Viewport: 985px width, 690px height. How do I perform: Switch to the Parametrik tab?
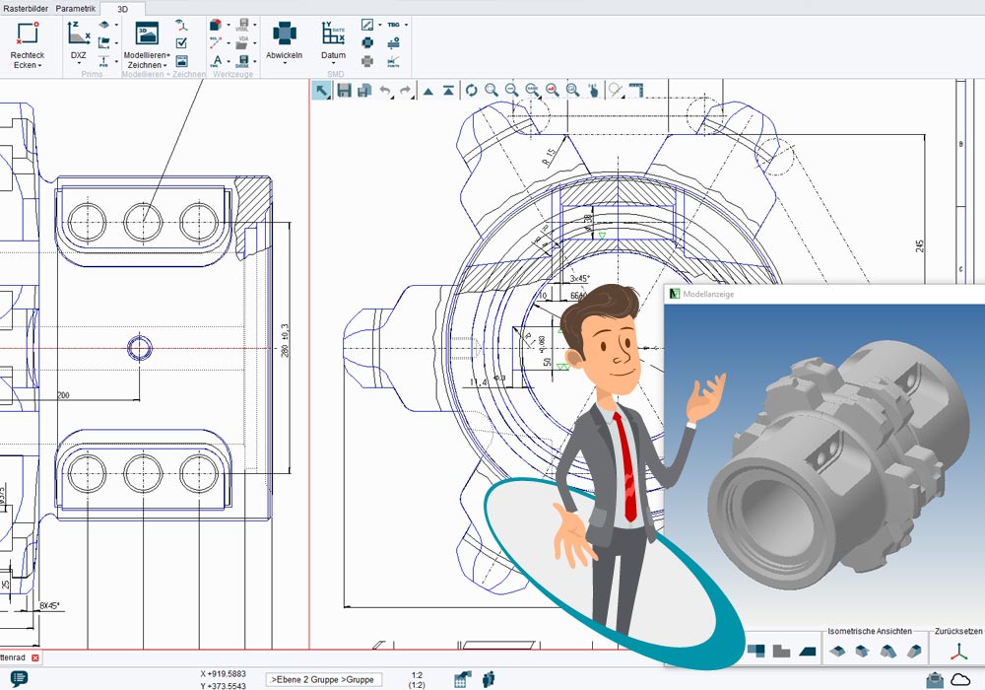(x=76, y=9)
